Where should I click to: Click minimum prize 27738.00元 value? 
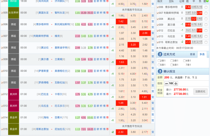click(181, 90)
